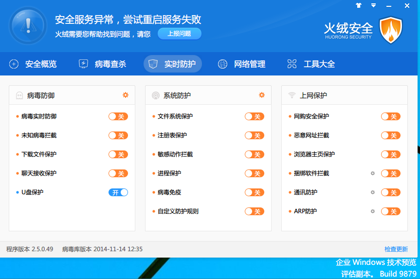The width and height of the screenshot is (420, 279).
Task: Open the 病毒查杀 tab
Action: click(x=103, y=64)
